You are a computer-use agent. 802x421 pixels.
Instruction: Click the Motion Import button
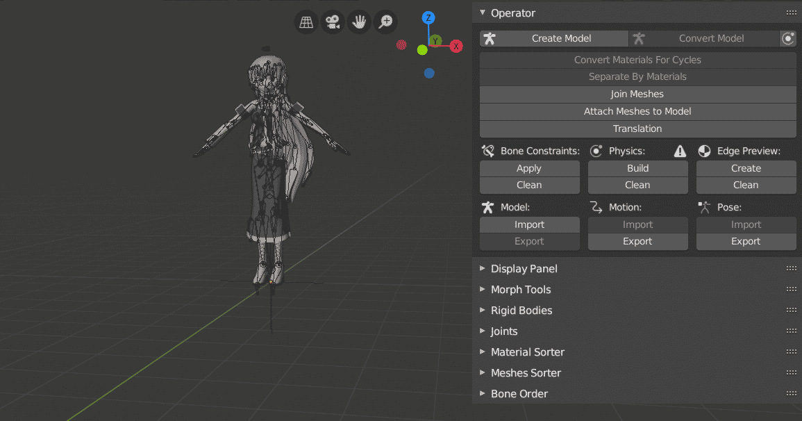click(638, 224)
